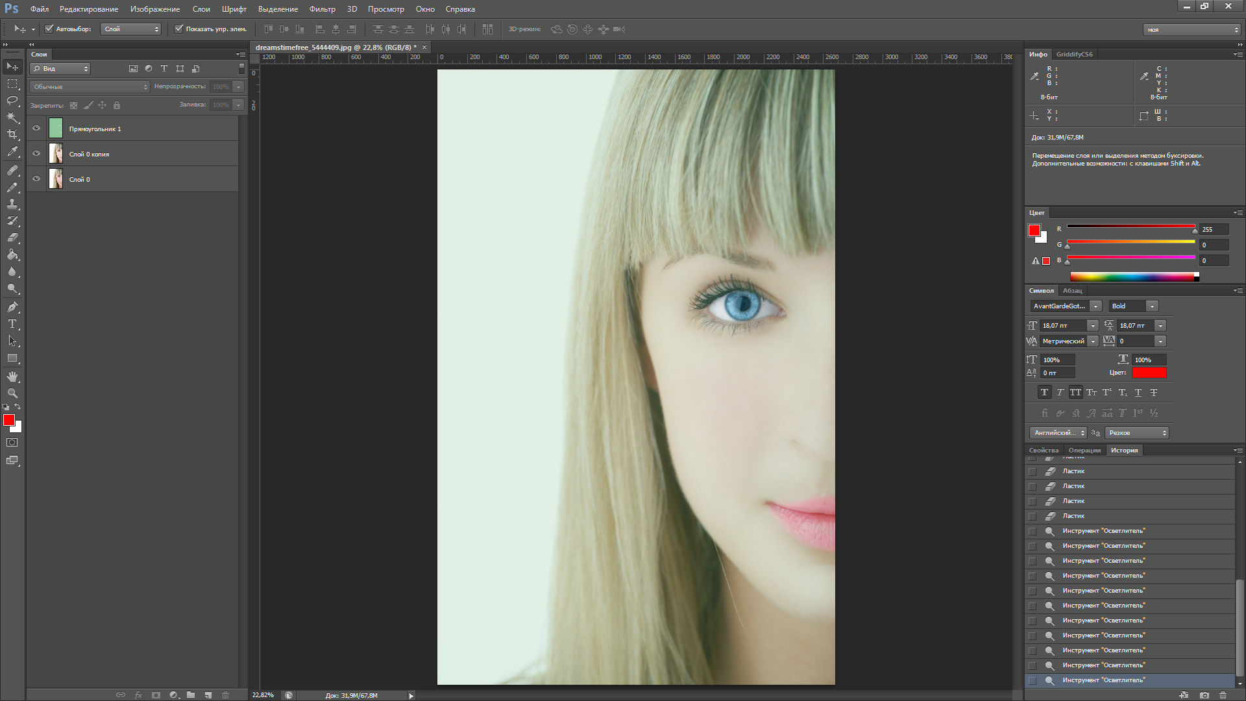Open the Файл menu
This screenshot has height=701, width=1246.
40,9
